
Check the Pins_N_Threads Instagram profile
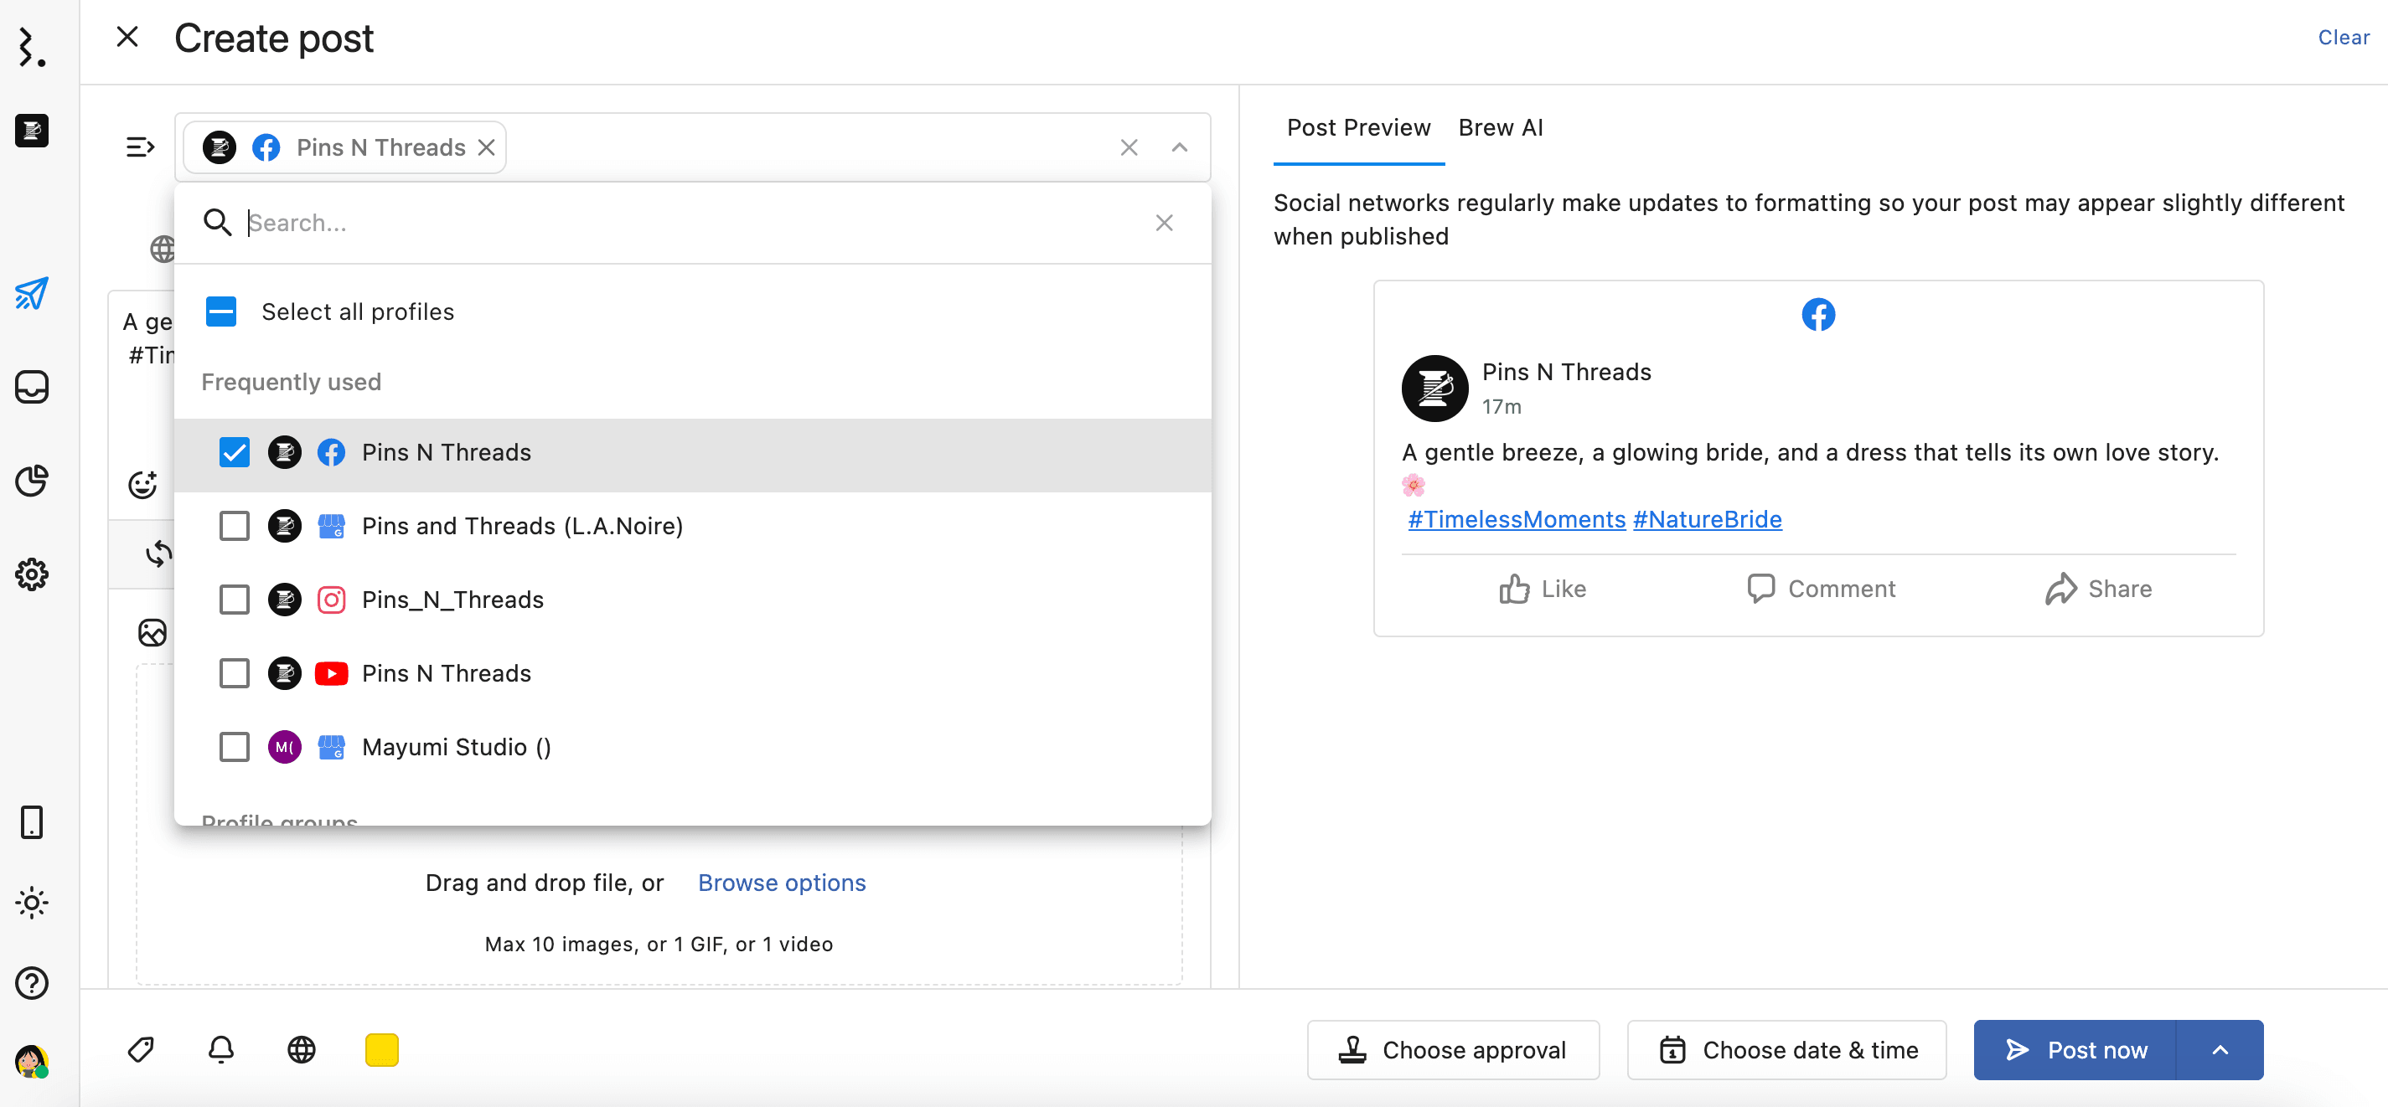click(x=235, y=600)
